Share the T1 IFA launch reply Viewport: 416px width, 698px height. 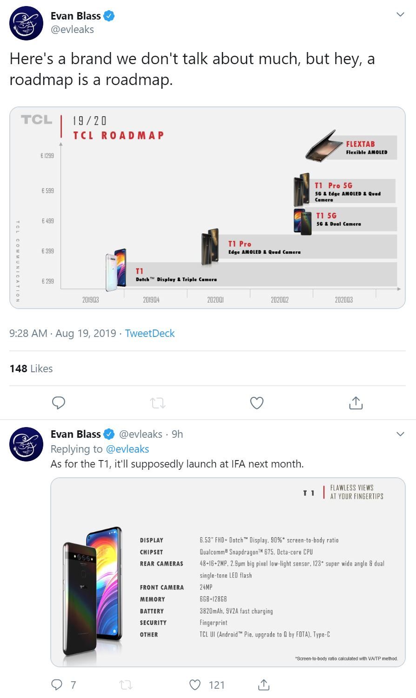[x=263, y=685]
